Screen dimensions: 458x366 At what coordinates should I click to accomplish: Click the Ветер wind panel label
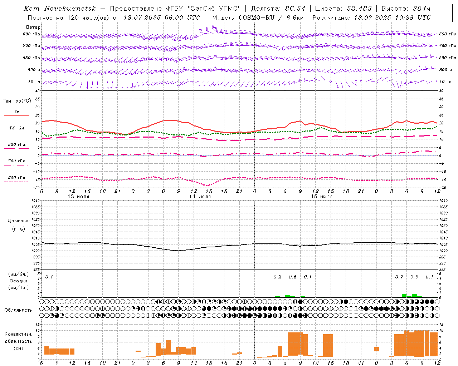[x=33, y=27]
